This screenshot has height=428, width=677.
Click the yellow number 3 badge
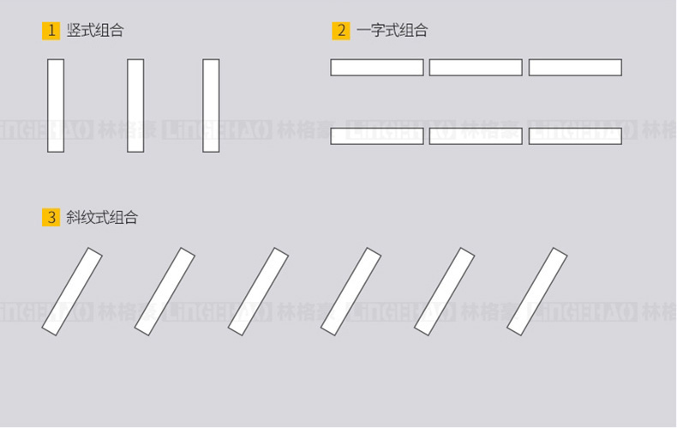click(x=51, y=217)
